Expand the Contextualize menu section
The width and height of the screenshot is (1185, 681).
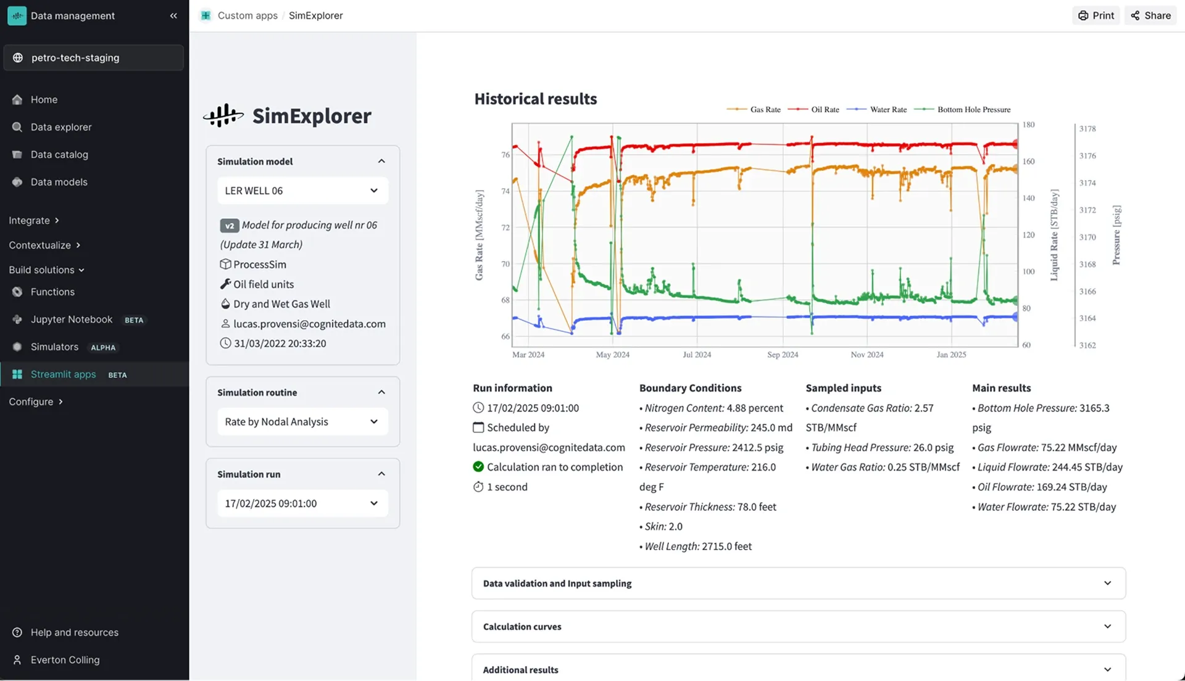click(x=44, y=245)
